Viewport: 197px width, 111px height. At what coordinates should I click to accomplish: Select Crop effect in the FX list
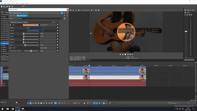pyautogui.click(x=4, y=45)
